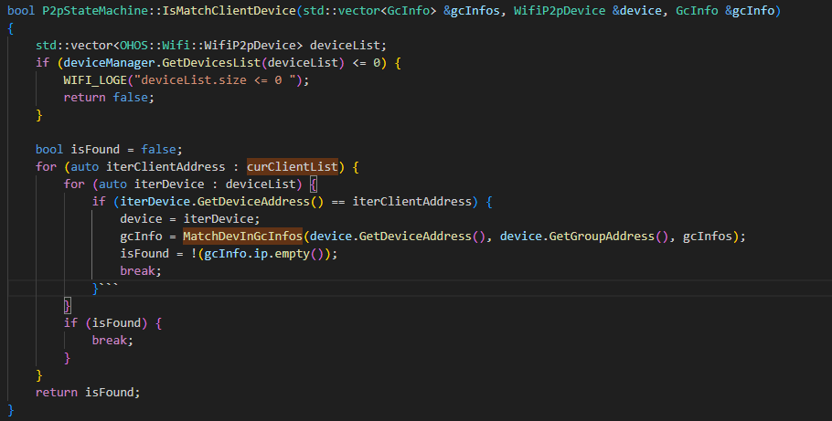Viewport: 832px width, 421px height.
Task: Click the gcInfo.ip.empty() expression
Action: point(263,254)
